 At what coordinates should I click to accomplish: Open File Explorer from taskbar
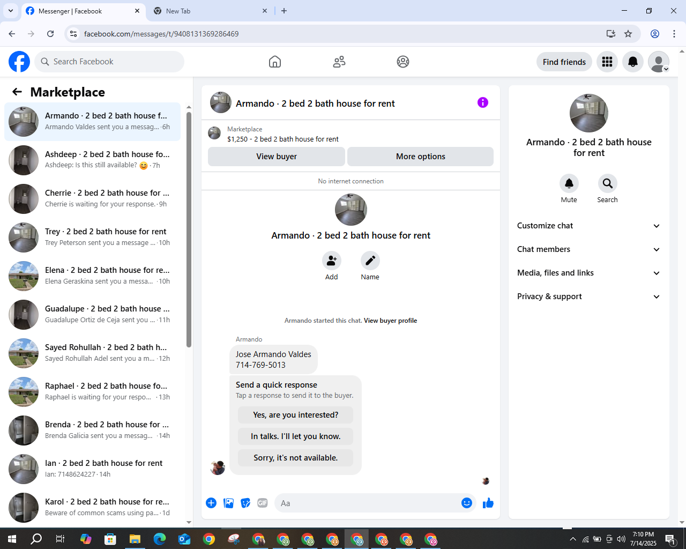[x=135, y=539]
